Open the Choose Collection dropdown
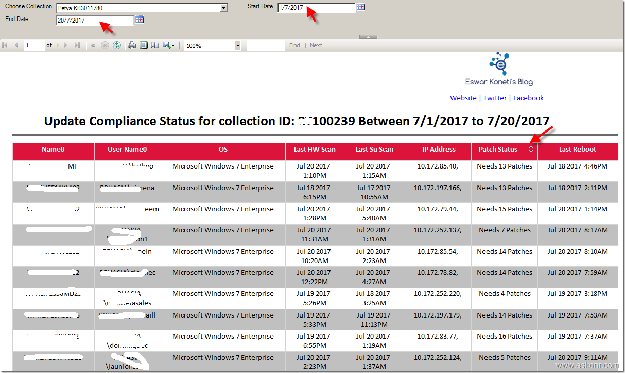The width and height of the screenshot is (625, 373). pyautogui.click(x=223, y=7)
